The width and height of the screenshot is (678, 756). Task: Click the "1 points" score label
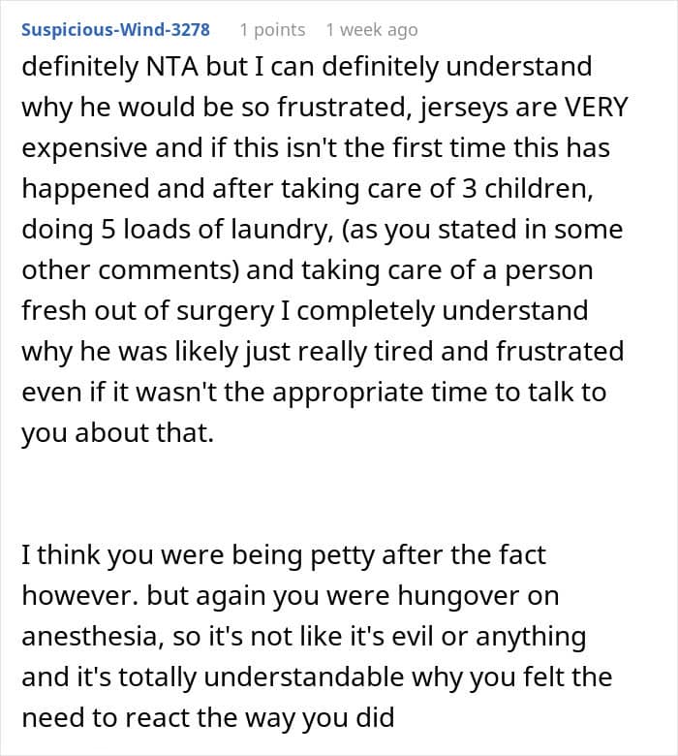pyautogui.click(x=272, y=30)
